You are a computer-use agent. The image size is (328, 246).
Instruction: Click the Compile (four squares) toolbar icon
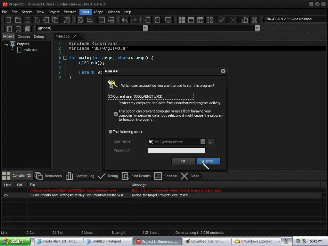tap(182, 20)
